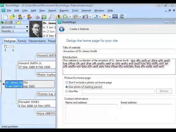This screenshot has width=176, height=132.
Task: Open the Reports menu
Action: tap(64, 10)
